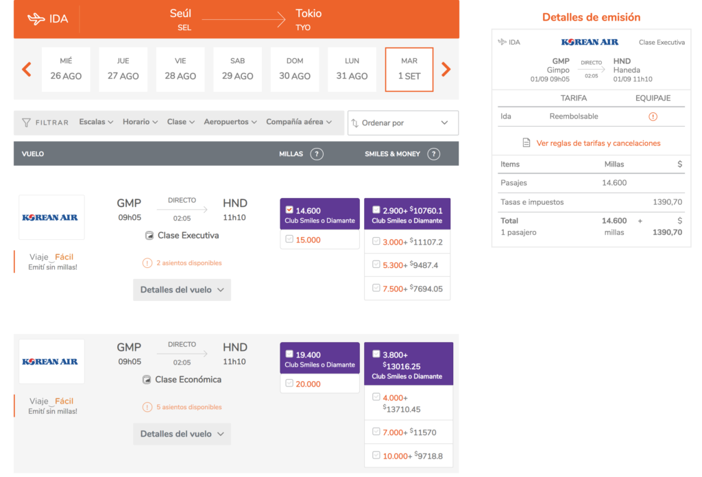
Task: Open the Aeropuertos filter dropdown
Action: pyautogui.click(x=230, y=122)
